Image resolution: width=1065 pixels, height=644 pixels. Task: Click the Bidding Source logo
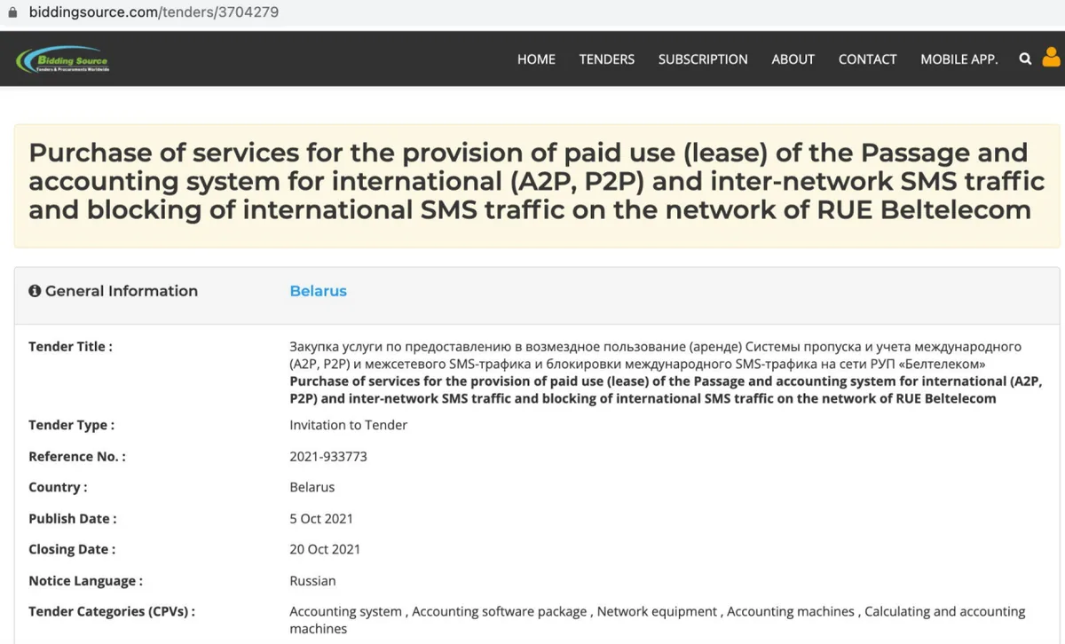[x=63, y=60]
